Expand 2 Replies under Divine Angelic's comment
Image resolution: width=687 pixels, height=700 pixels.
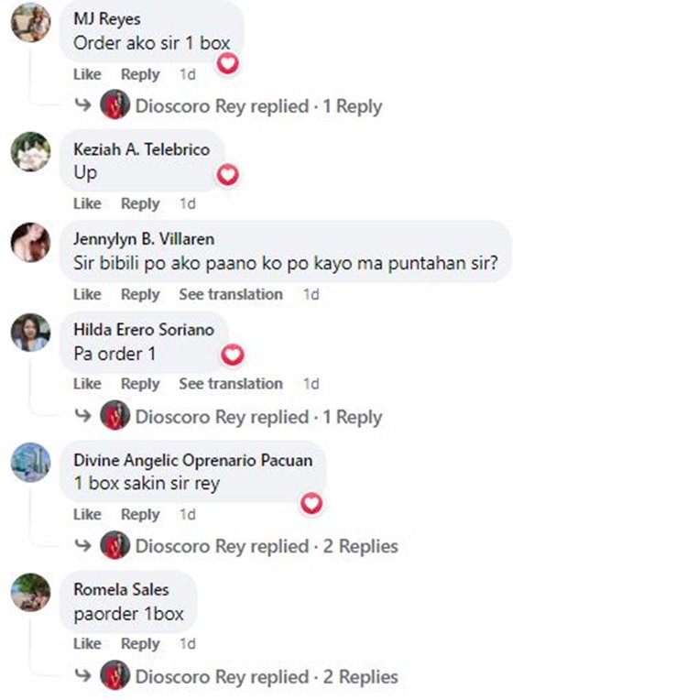[267, 546]
